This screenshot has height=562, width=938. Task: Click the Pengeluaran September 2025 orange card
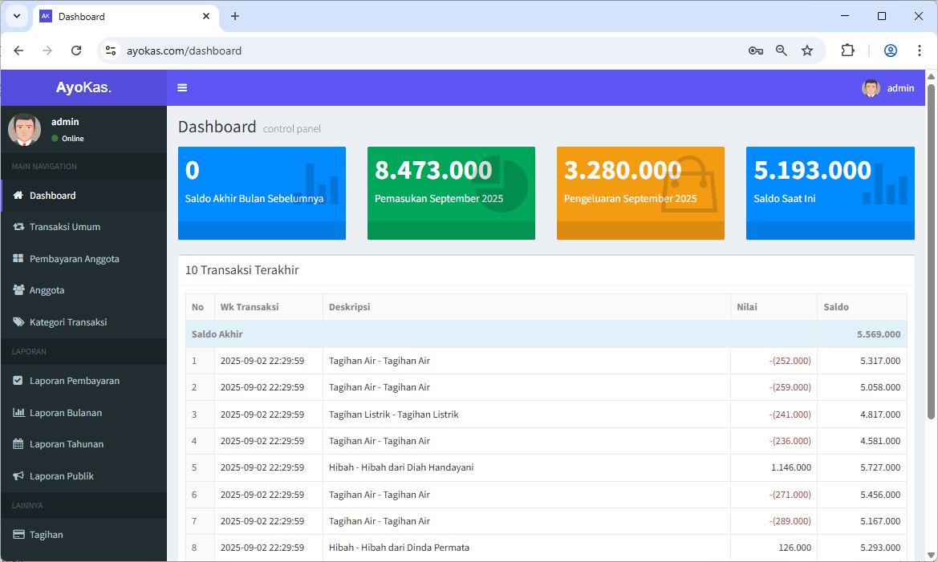(640, 192)
